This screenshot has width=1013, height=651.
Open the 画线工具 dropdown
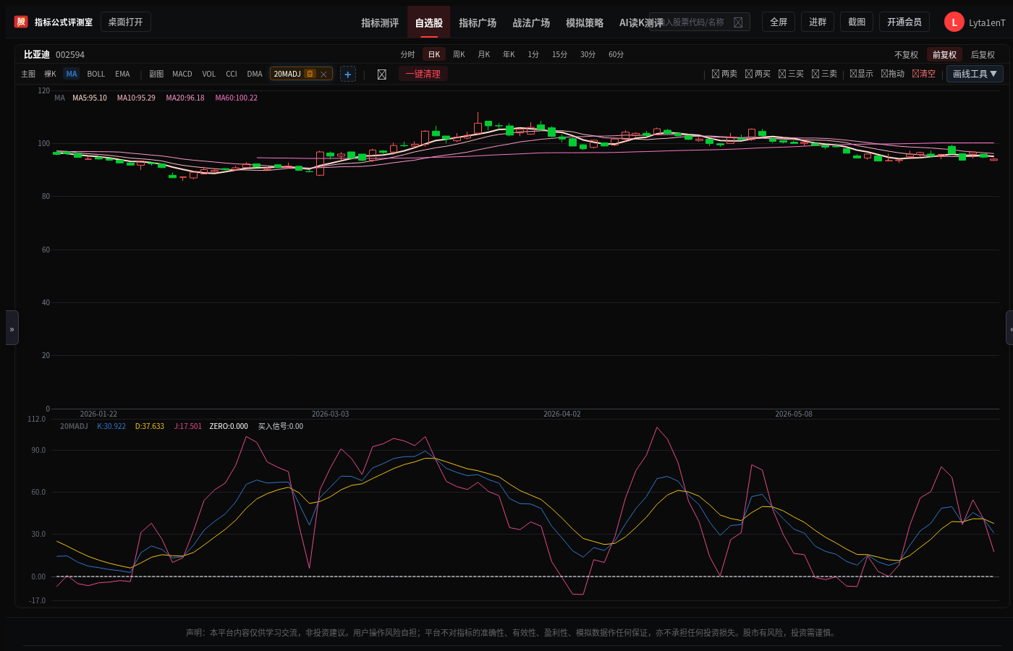coord(975,74)
